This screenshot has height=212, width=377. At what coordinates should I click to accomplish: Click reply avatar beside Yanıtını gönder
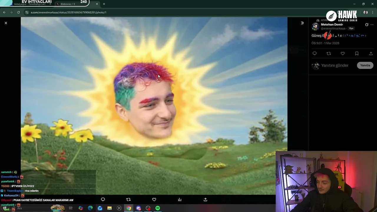click(315, 66)
